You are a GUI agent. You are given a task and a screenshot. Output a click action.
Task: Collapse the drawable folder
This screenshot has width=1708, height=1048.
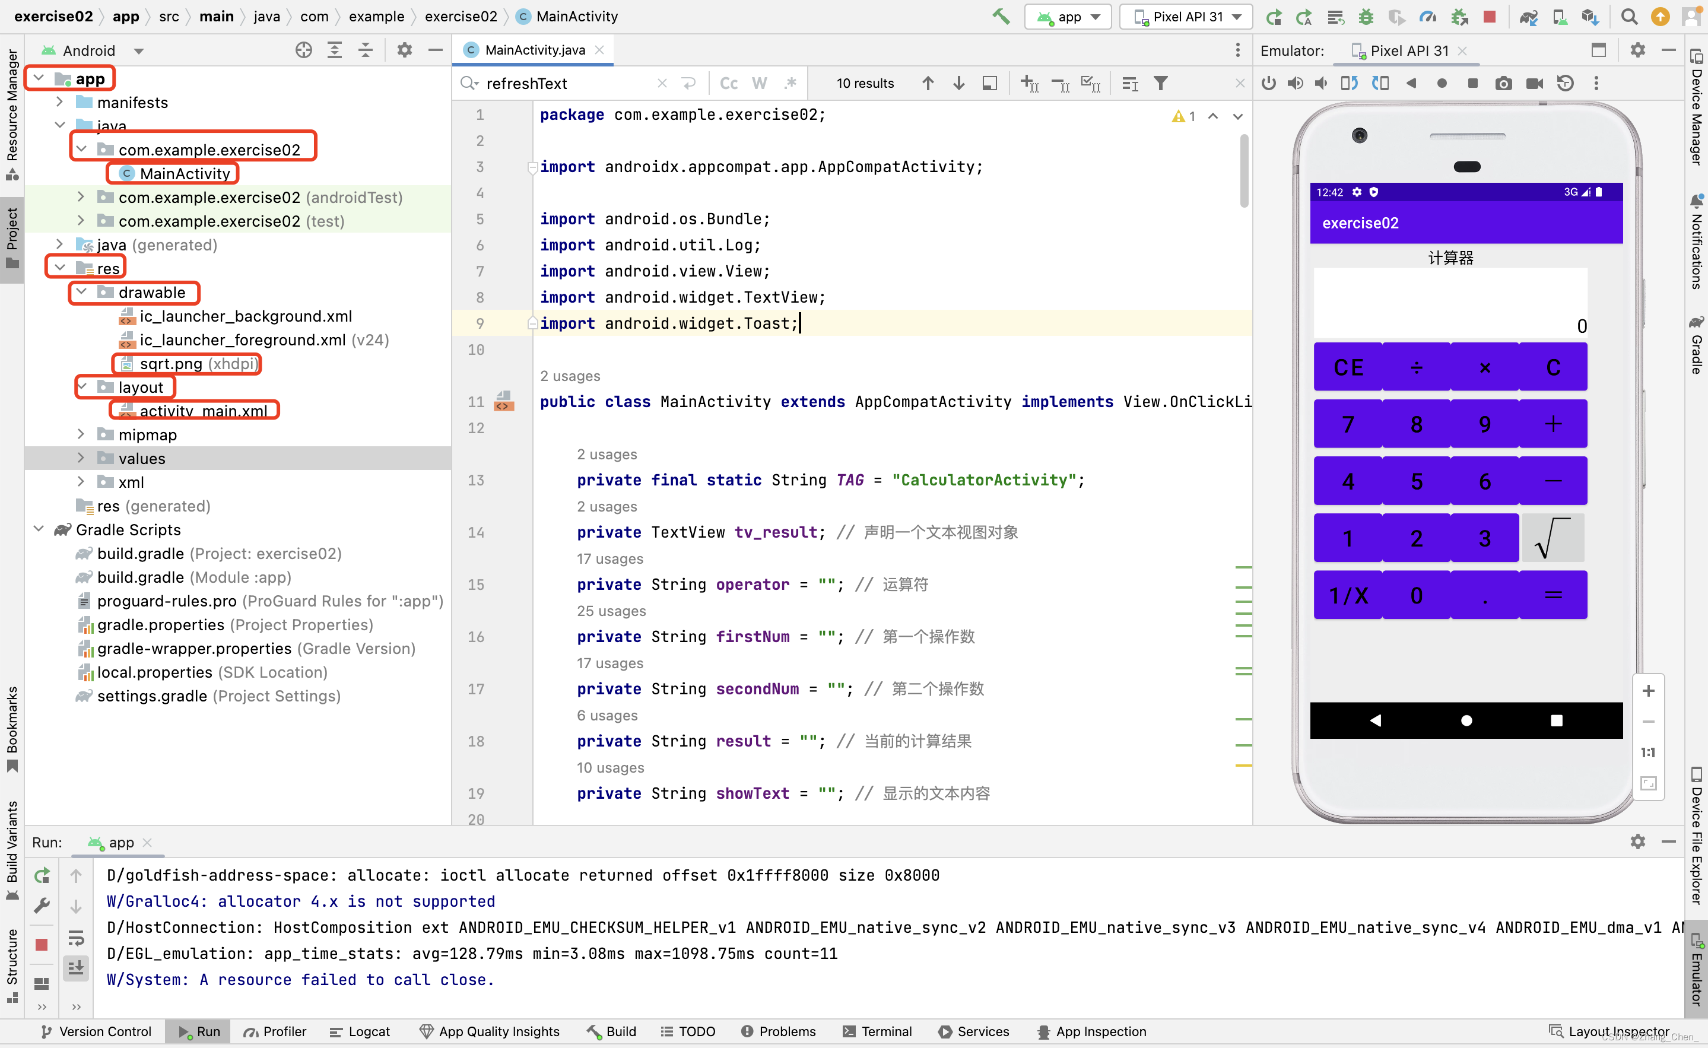(x=81, y=292)
